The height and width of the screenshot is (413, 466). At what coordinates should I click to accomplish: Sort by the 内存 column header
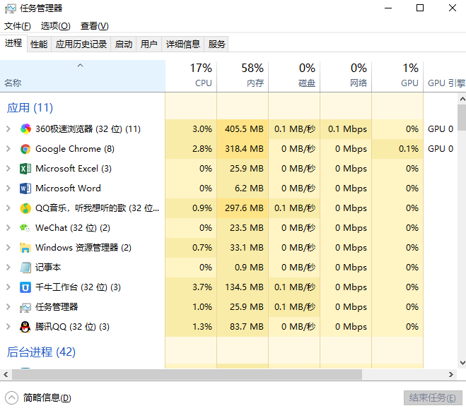pos(243,76)
